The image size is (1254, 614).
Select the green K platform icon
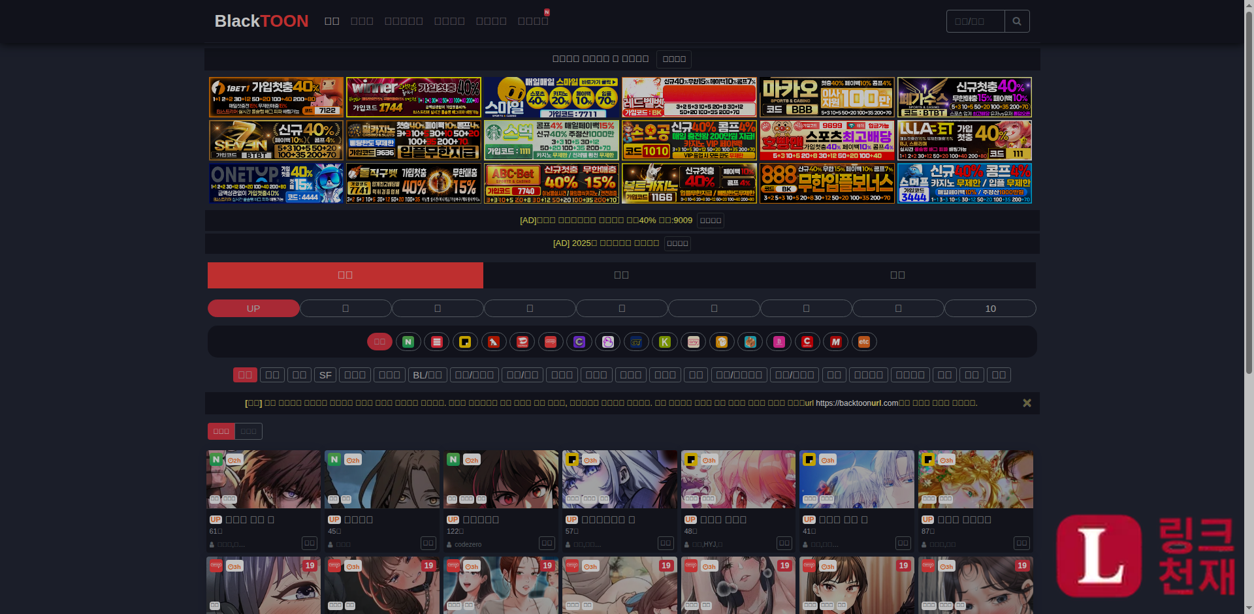665,342
